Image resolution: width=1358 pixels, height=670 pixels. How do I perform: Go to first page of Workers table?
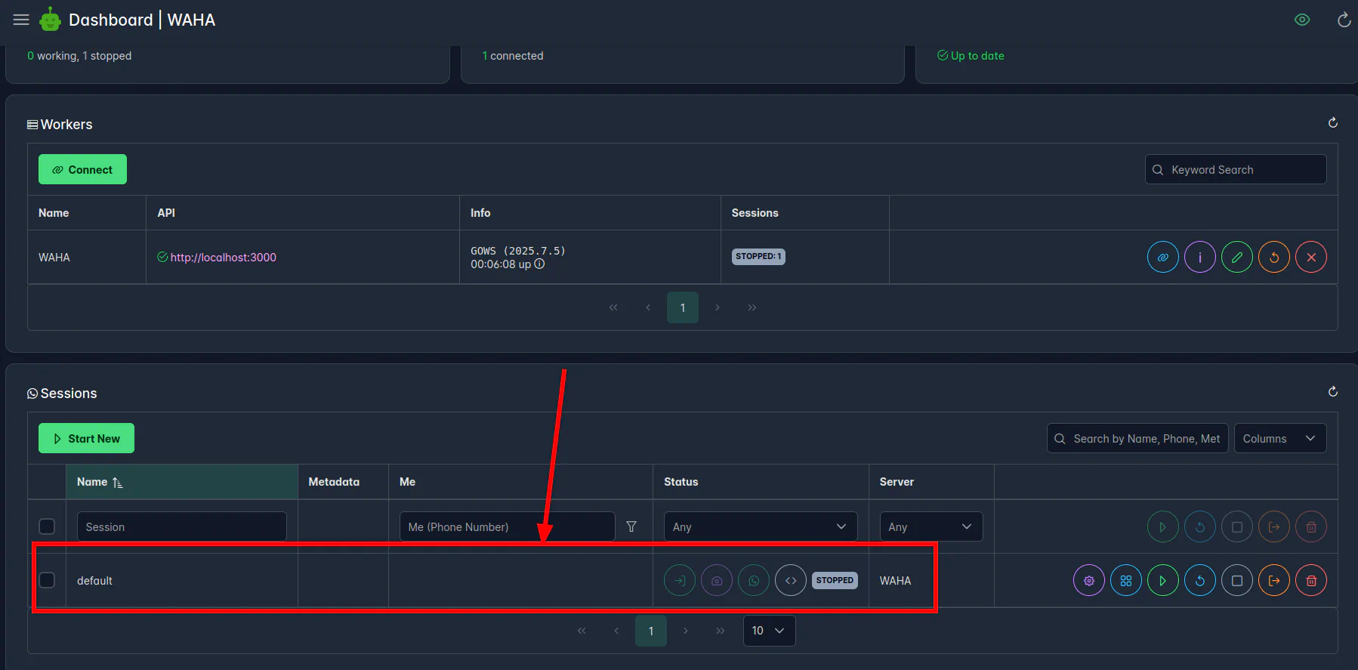pyautogui.click(x=613, y=307)
